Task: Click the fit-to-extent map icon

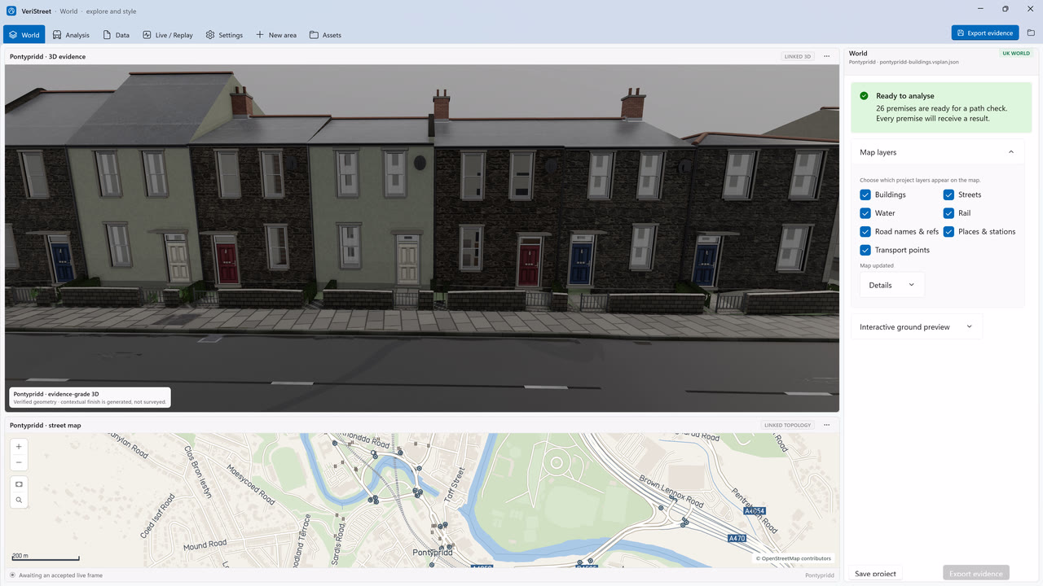Action: (19, 484)
